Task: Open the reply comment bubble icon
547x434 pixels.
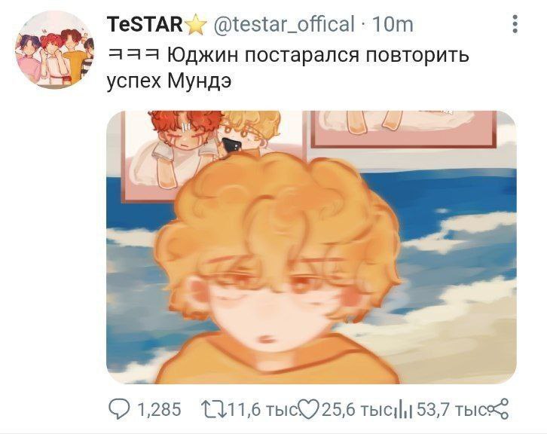Action: (x=119, y=409)
